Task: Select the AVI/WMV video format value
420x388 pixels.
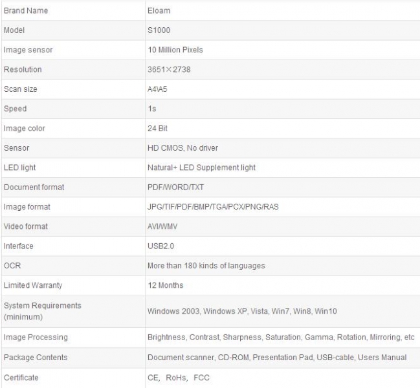Action: coord(162,226)
